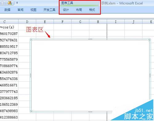Click the 示例.xlsm - Microsoft Excel title bar
The image size is (154, 121).
pos(122,3)
